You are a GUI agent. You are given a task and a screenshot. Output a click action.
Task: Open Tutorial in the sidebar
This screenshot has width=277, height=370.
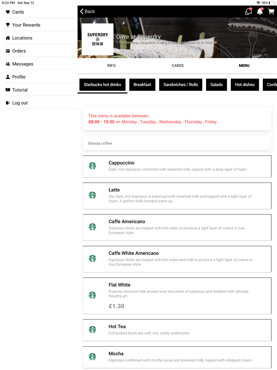pos(42,90)
